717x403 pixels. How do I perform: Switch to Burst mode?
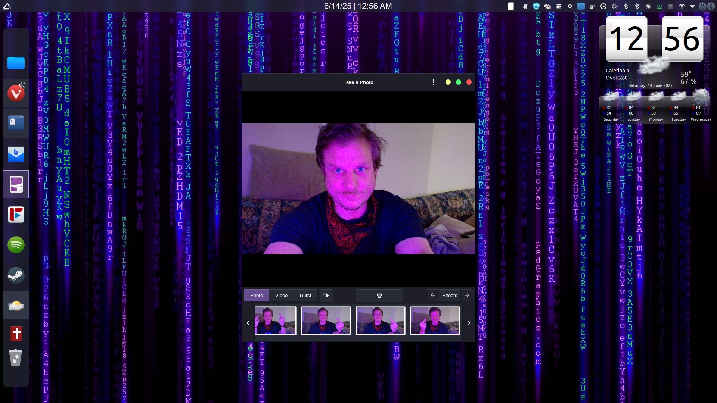305,295
